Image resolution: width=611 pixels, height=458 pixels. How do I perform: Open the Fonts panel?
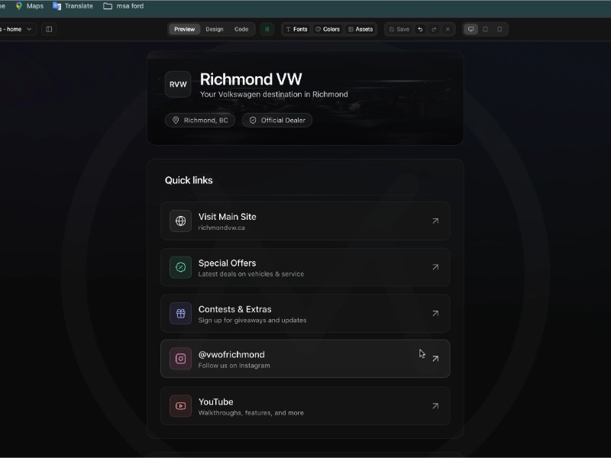[296, 29]
